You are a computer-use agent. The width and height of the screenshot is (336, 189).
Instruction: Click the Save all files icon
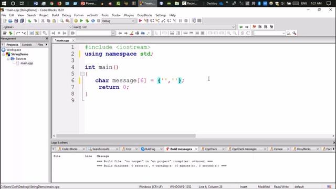pyautogui.click(x=22, y=21)
